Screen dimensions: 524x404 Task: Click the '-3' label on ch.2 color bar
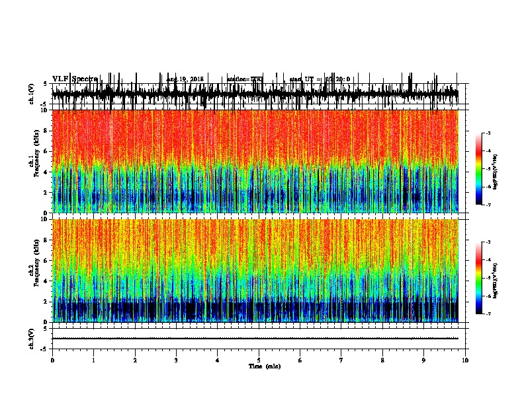[x=488, y=242]
